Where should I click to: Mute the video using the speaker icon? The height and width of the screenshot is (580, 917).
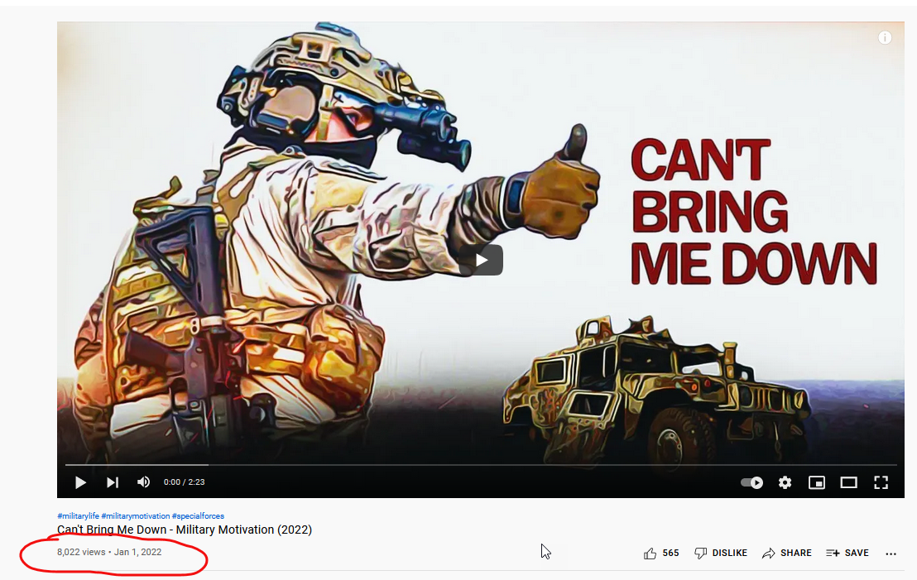coord(143,482)
